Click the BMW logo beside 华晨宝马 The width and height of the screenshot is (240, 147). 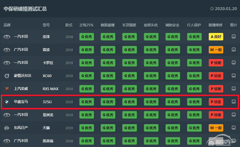click(7, 102)
